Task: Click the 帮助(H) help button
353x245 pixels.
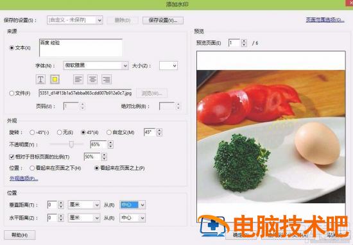Action: pos(20,235)
